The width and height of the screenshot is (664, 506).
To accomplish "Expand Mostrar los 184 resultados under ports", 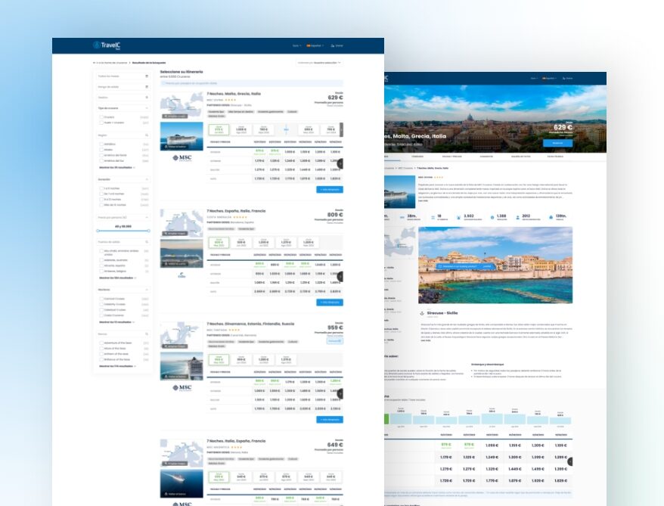I will tap(118, 278).
